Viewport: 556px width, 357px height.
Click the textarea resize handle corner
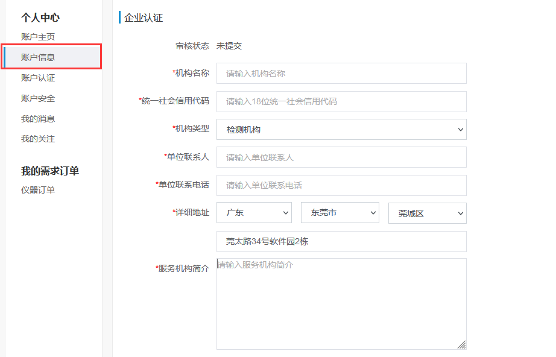tap(461, 344)
